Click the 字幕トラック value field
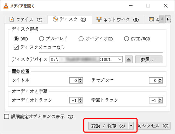The width and height of the screenshot is (175, 134). pos(154,100)
